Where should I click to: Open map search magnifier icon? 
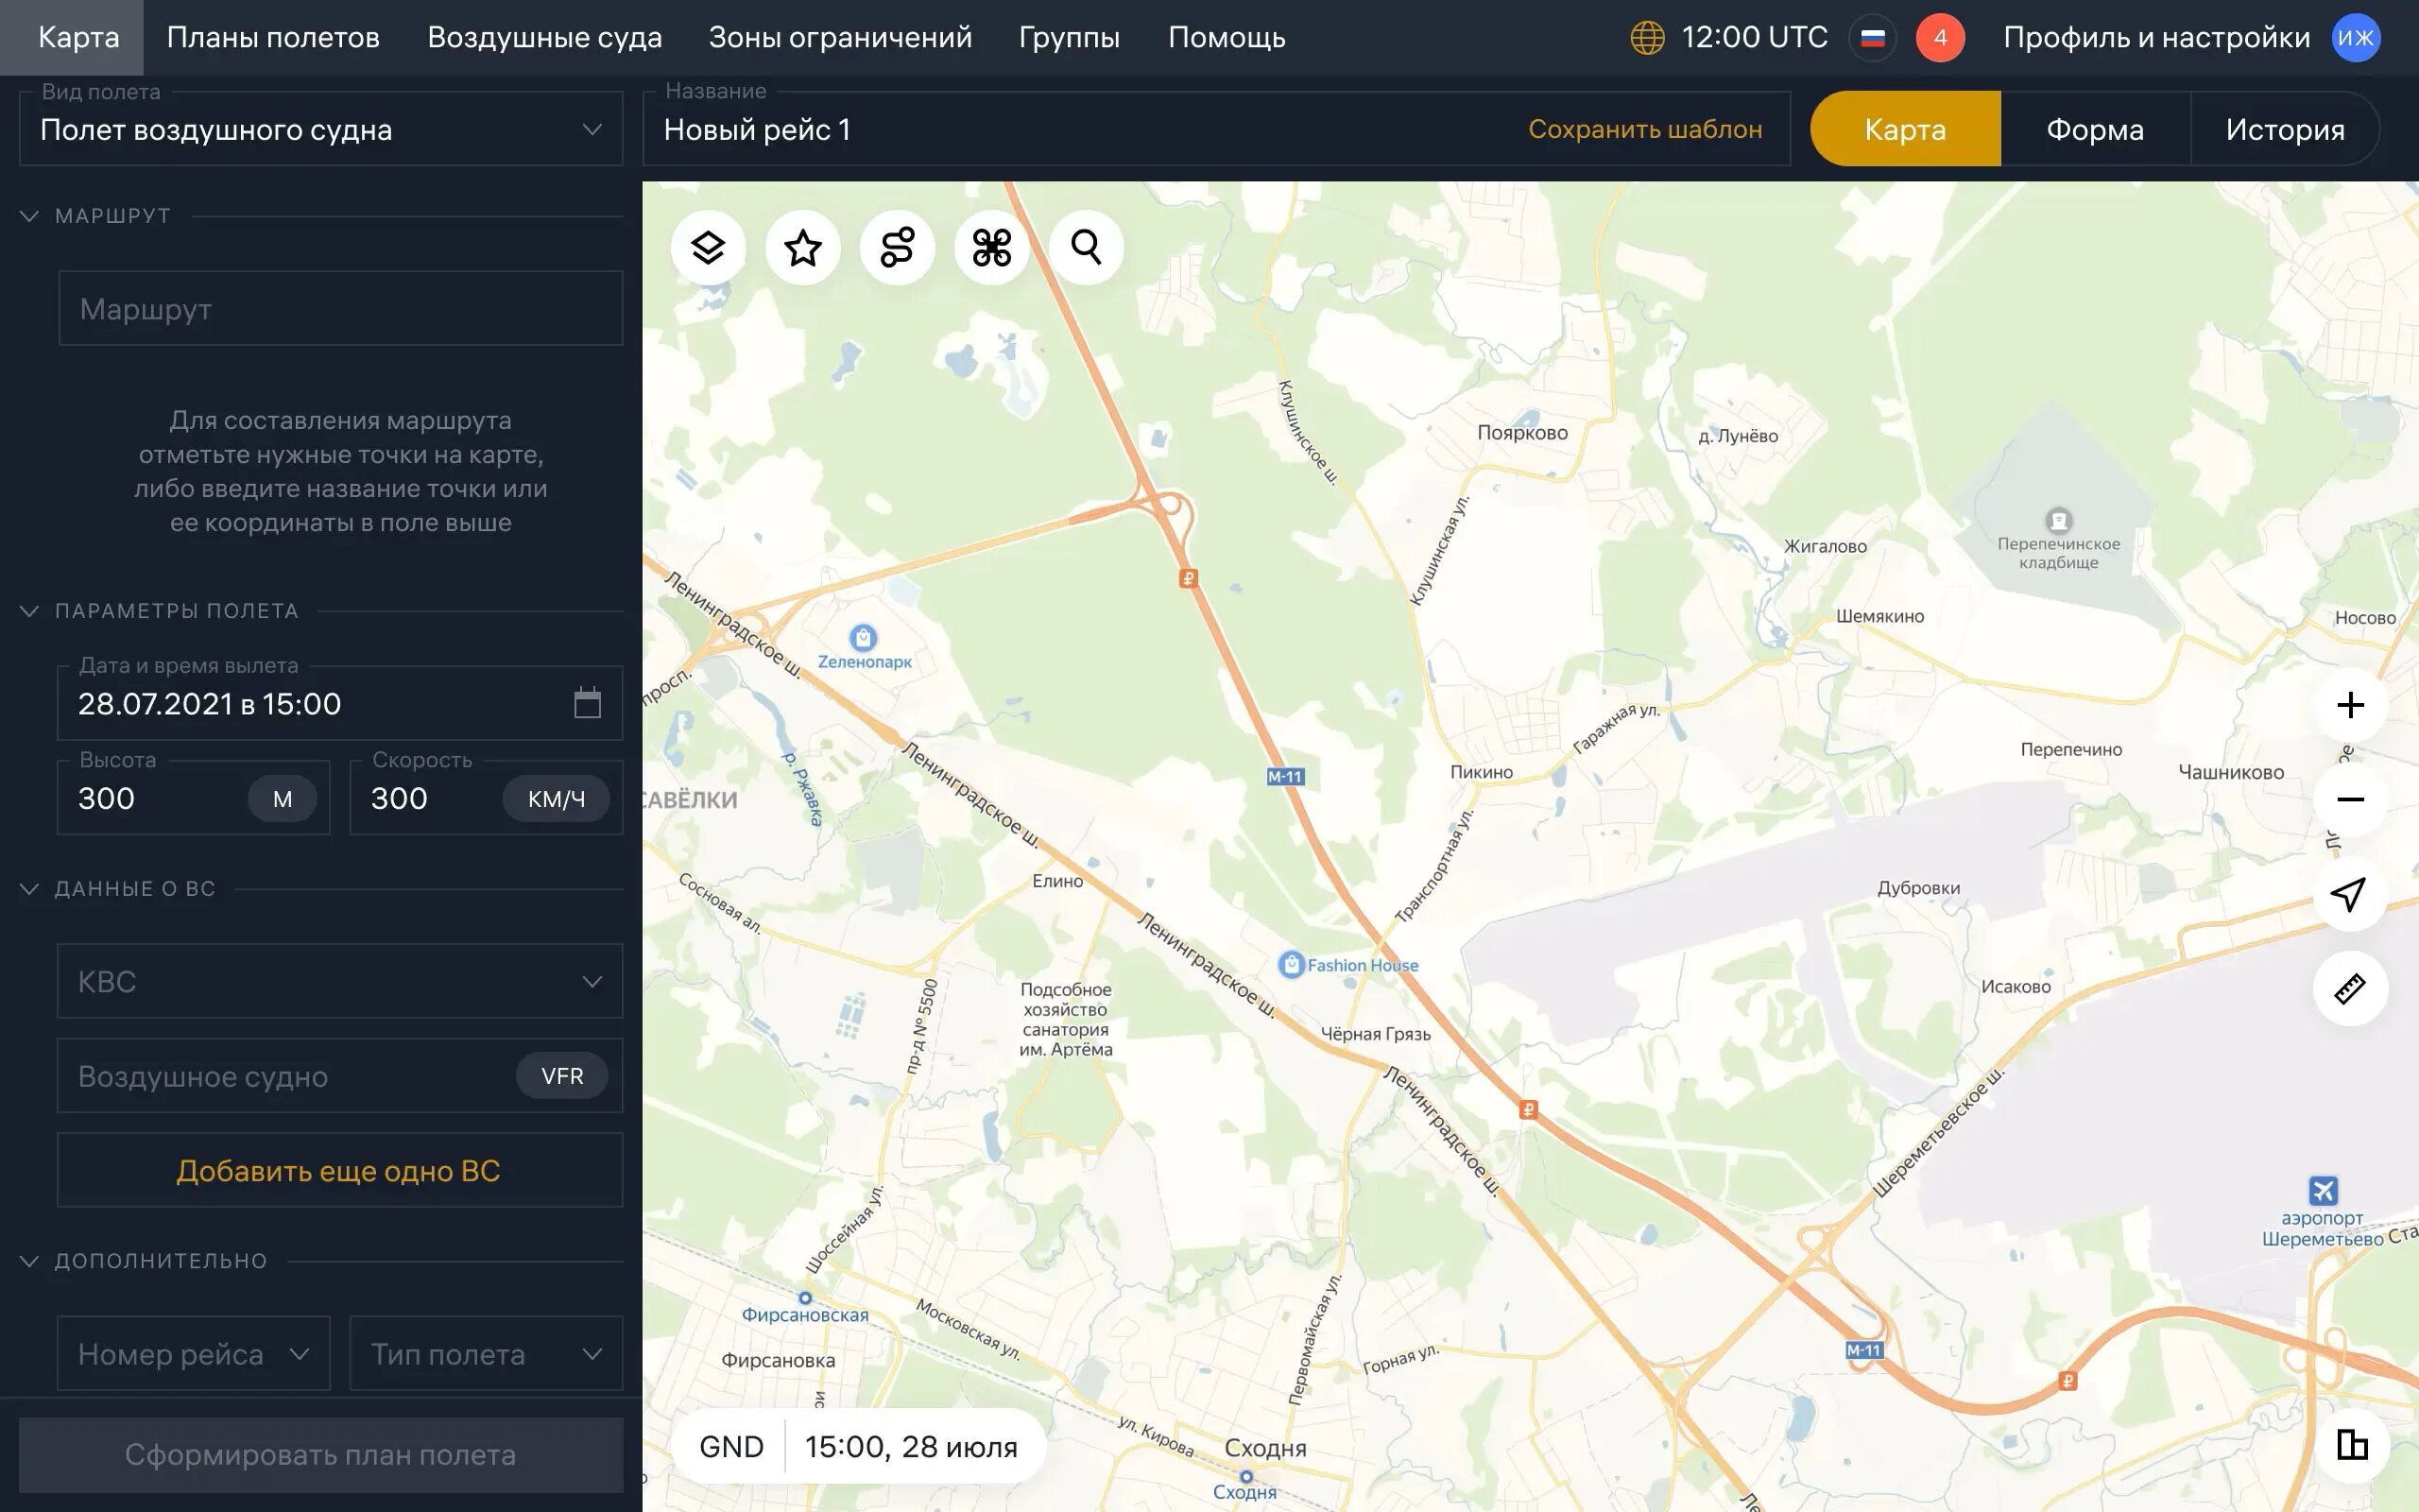1086,247
